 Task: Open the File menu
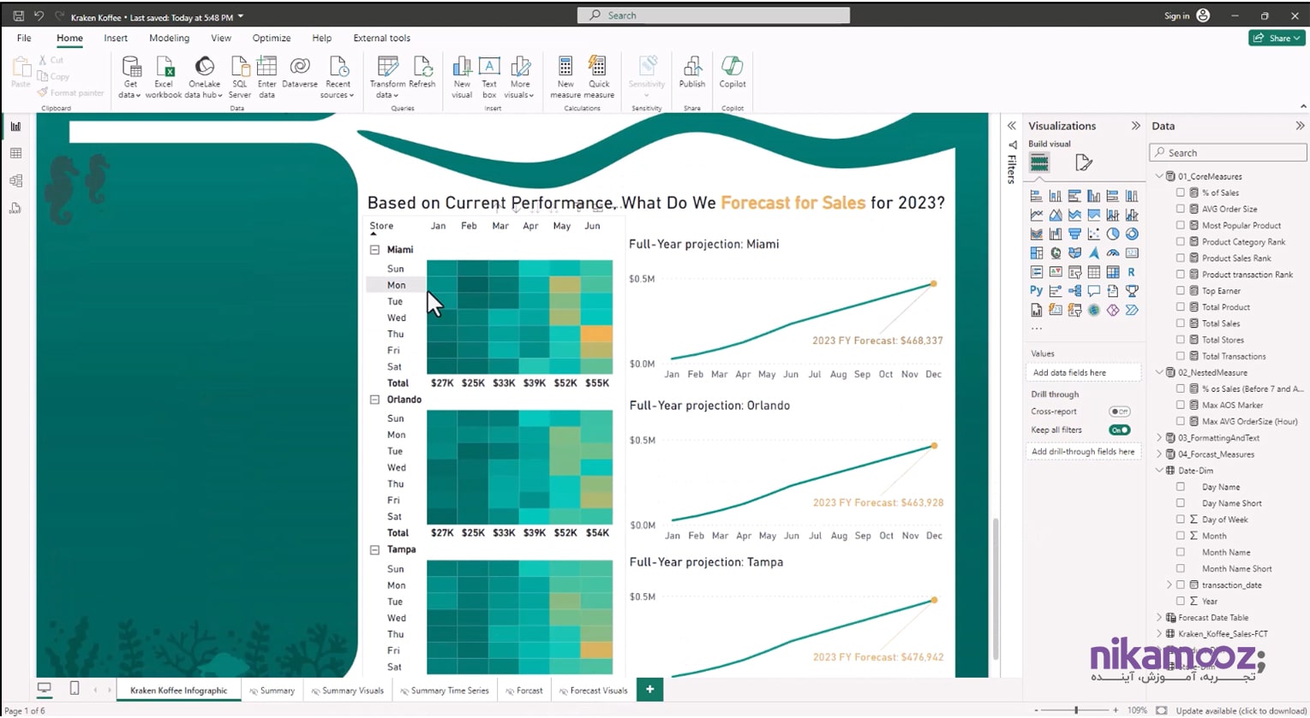pos(24,38)
